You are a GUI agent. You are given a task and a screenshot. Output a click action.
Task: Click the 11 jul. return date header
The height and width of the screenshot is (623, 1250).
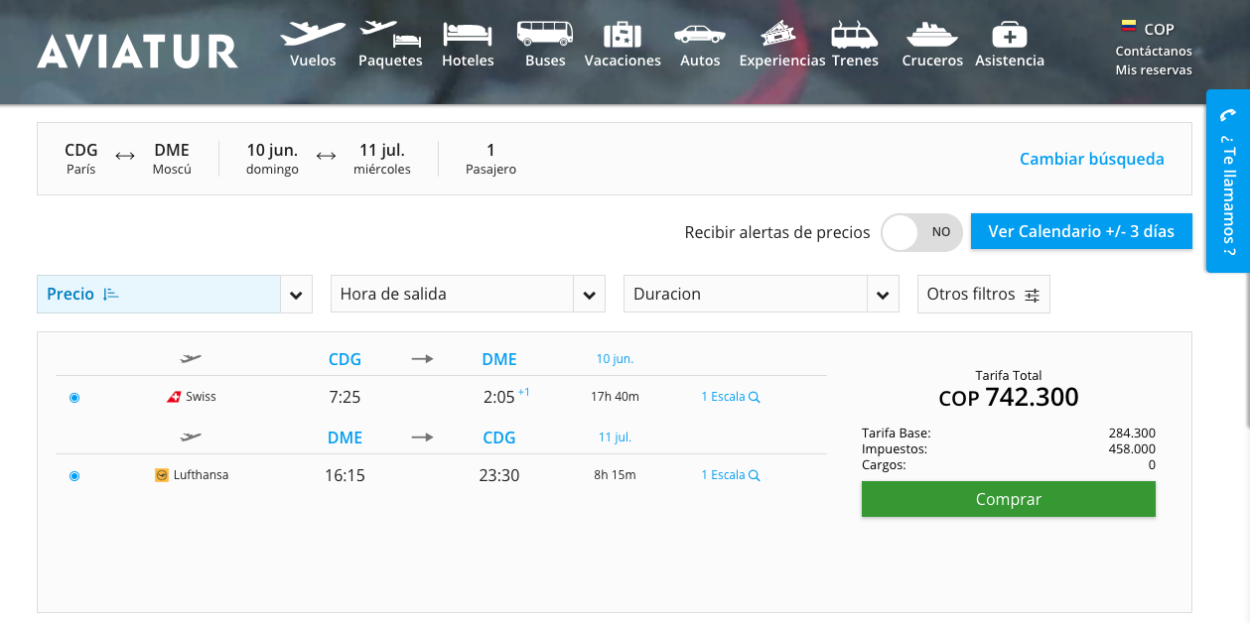click(615, 437)
